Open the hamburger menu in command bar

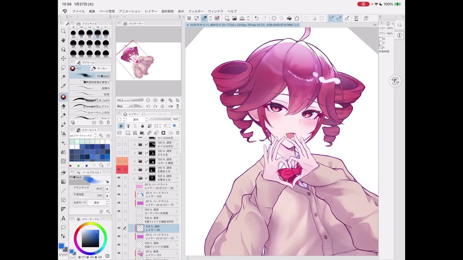(189, 18)
